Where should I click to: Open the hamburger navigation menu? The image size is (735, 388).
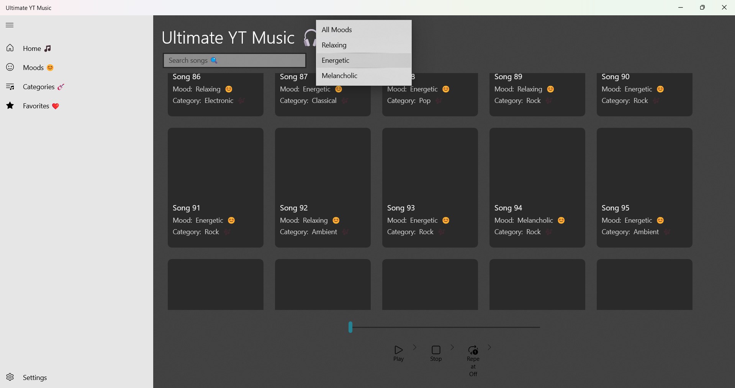point(10,25)
